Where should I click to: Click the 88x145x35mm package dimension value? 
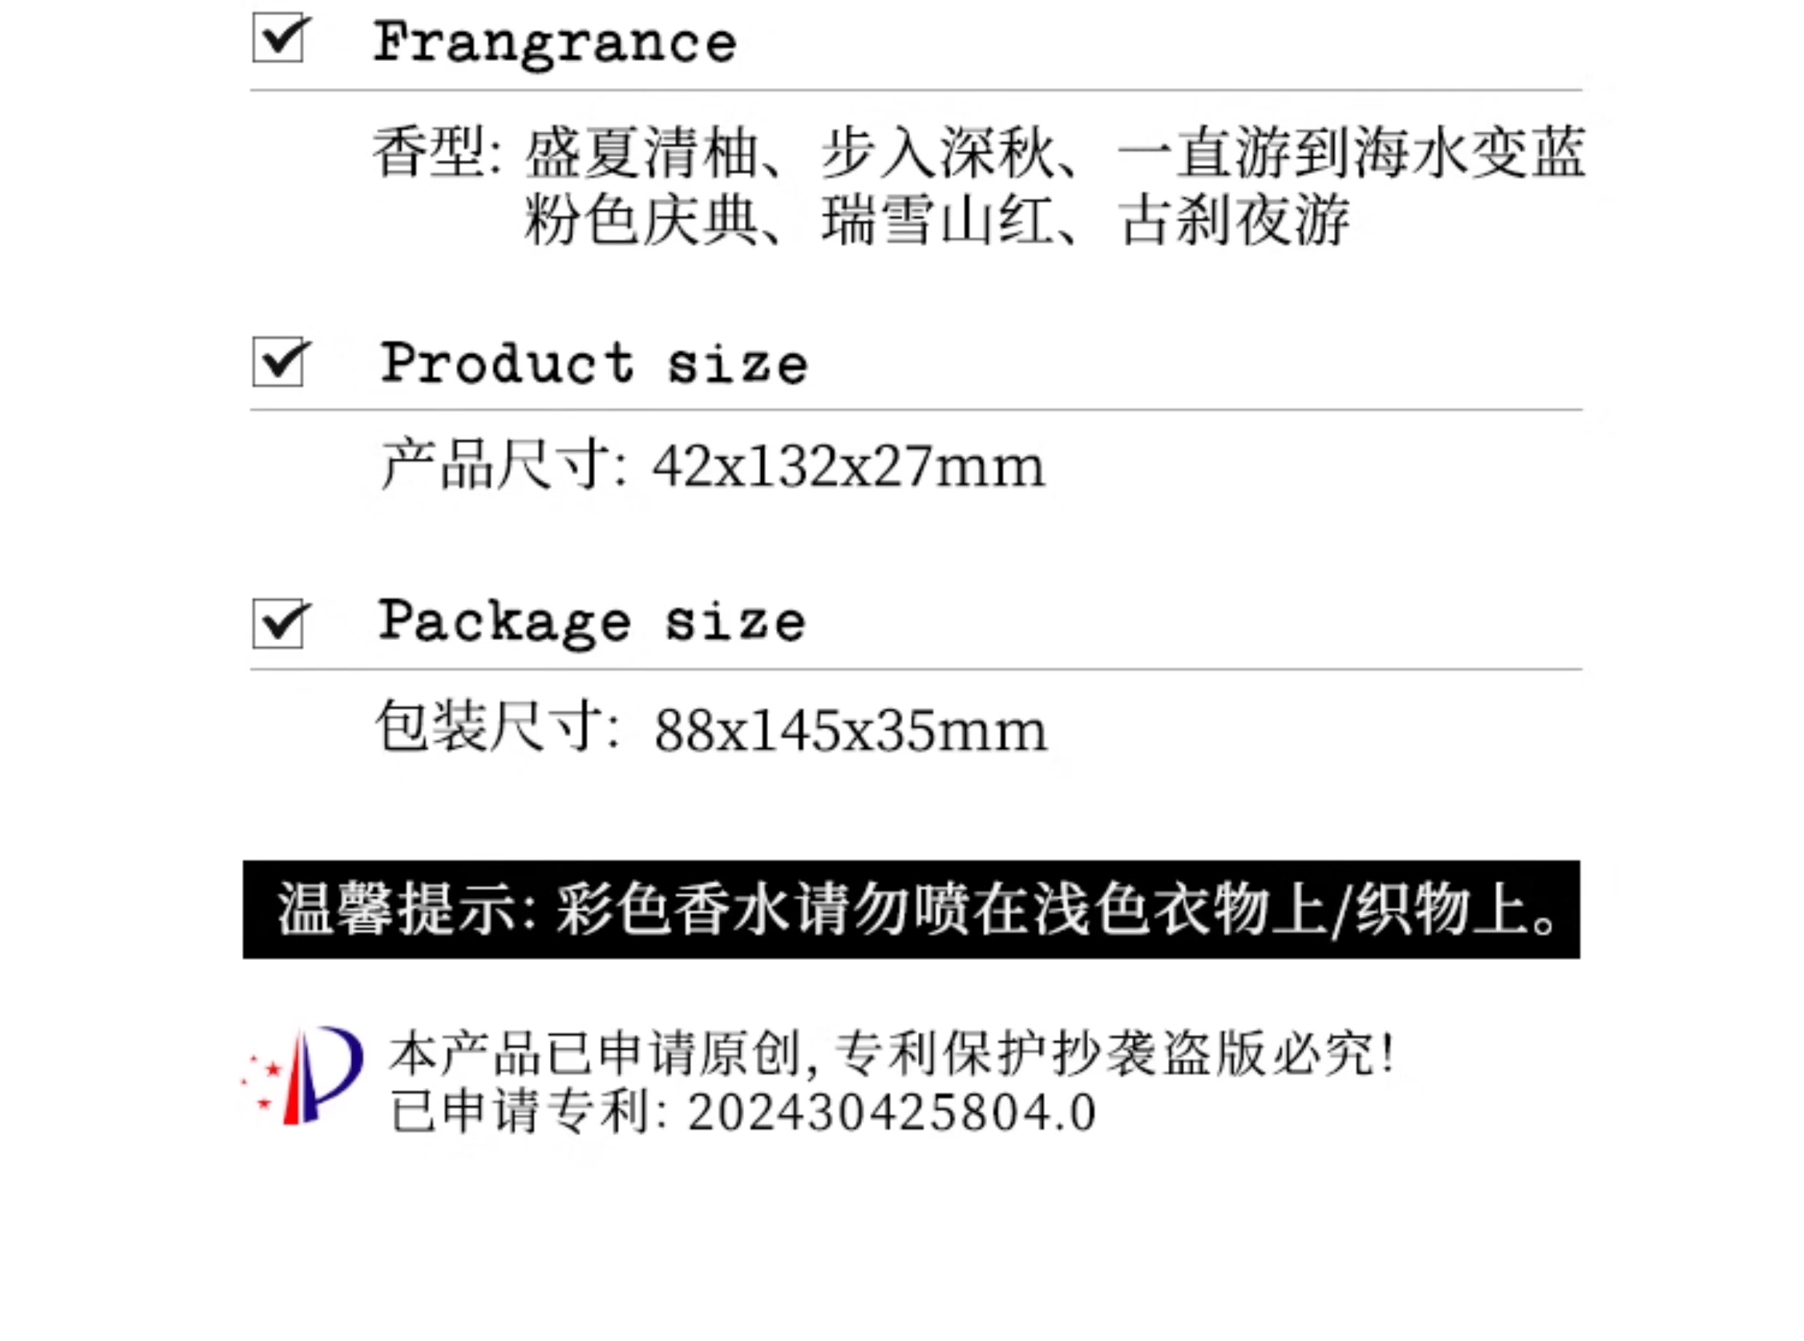850,731
